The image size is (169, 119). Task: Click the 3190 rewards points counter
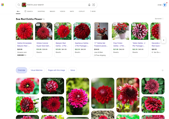coord(159,5)
